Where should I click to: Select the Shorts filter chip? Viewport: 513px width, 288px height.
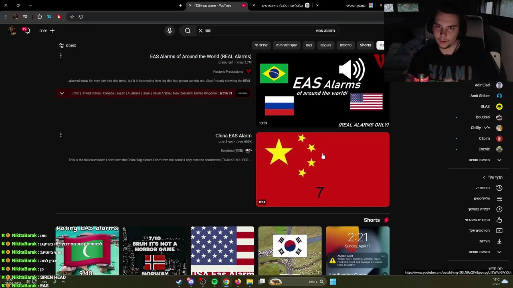point(366,45)
